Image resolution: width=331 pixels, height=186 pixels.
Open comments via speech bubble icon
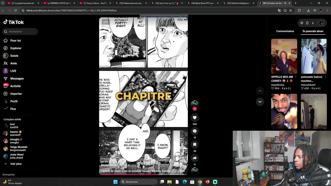[195, 131]
